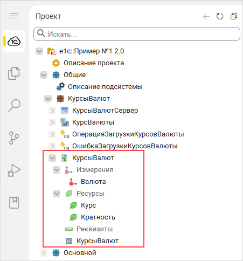Click the e1c project folder icon
Screen dimensions: 243x261
pos(51,51)
